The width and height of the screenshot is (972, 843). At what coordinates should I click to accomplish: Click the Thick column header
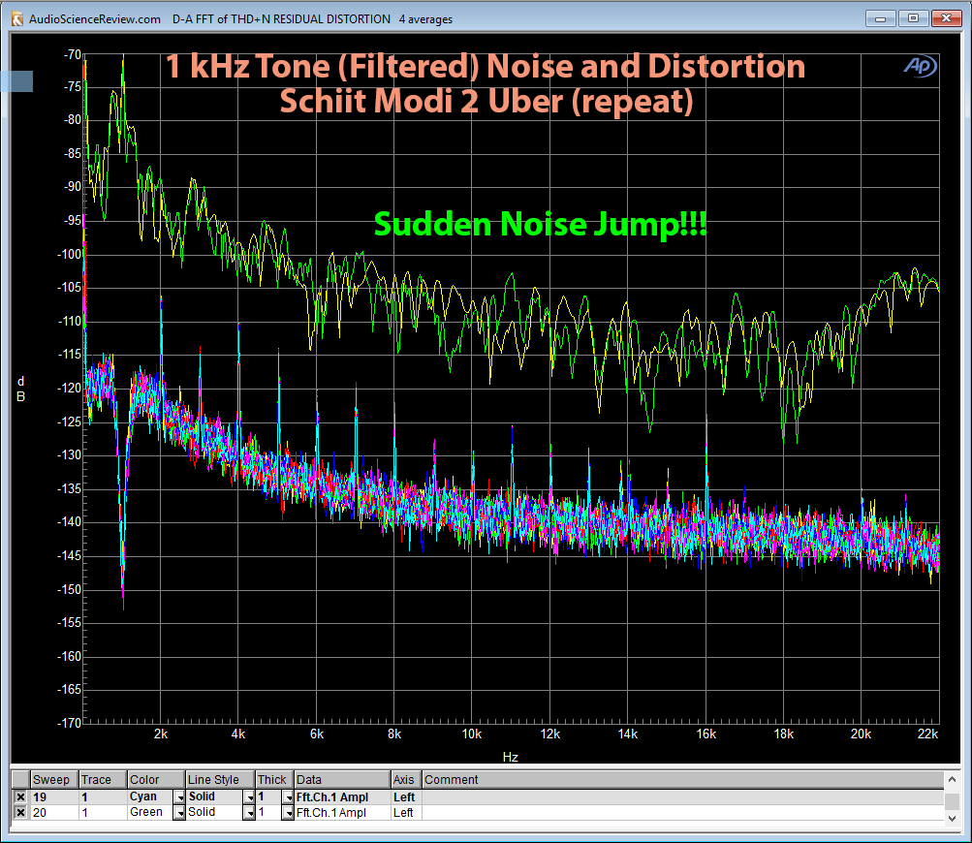[274, 780]
